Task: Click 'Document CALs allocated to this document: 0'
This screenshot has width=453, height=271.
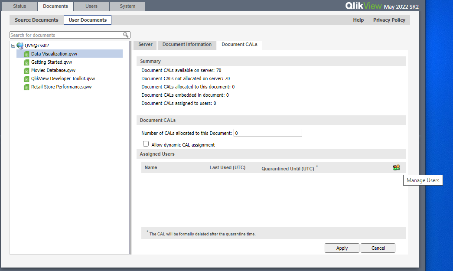Action: 188,87
